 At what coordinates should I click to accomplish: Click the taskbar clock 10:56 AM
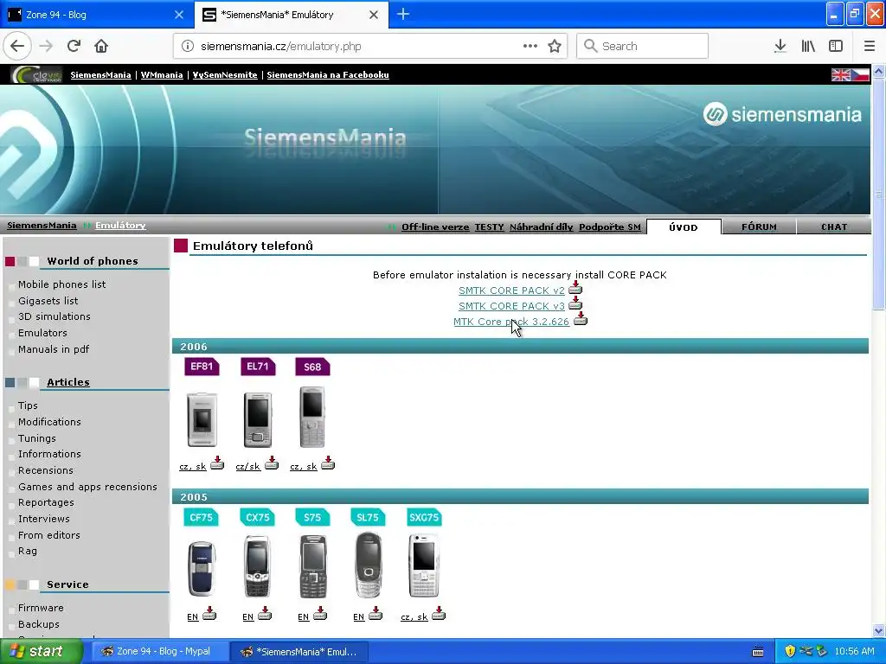854,652
